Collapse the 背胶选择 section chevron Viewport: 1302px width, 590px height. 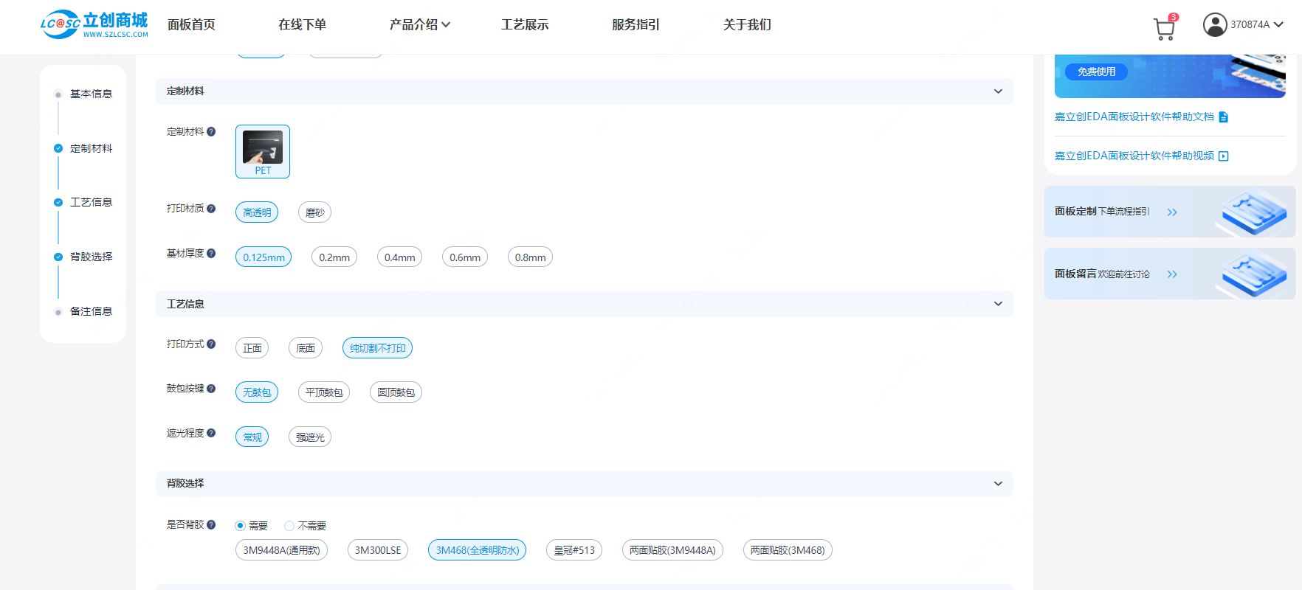pyautogui.click(x=998, y=484)
